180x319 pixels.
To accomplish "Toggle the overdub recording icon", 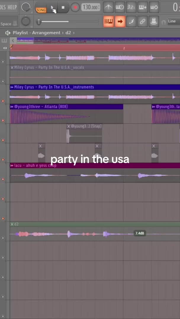I will [142, 7].
